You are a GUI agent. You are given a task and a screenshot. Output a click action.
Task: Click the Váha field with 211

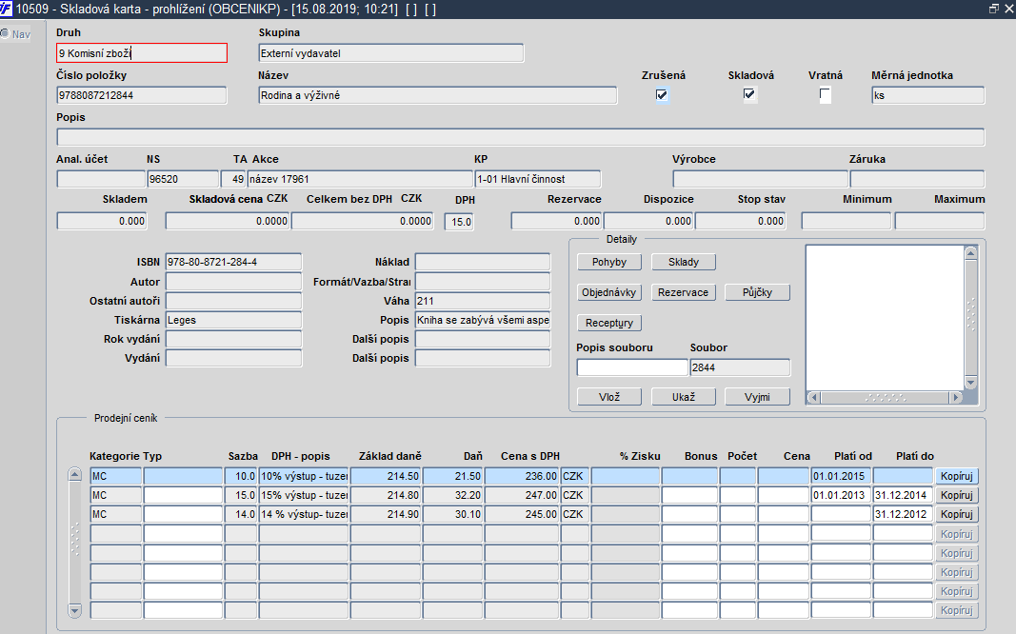[x=483, y=301]
